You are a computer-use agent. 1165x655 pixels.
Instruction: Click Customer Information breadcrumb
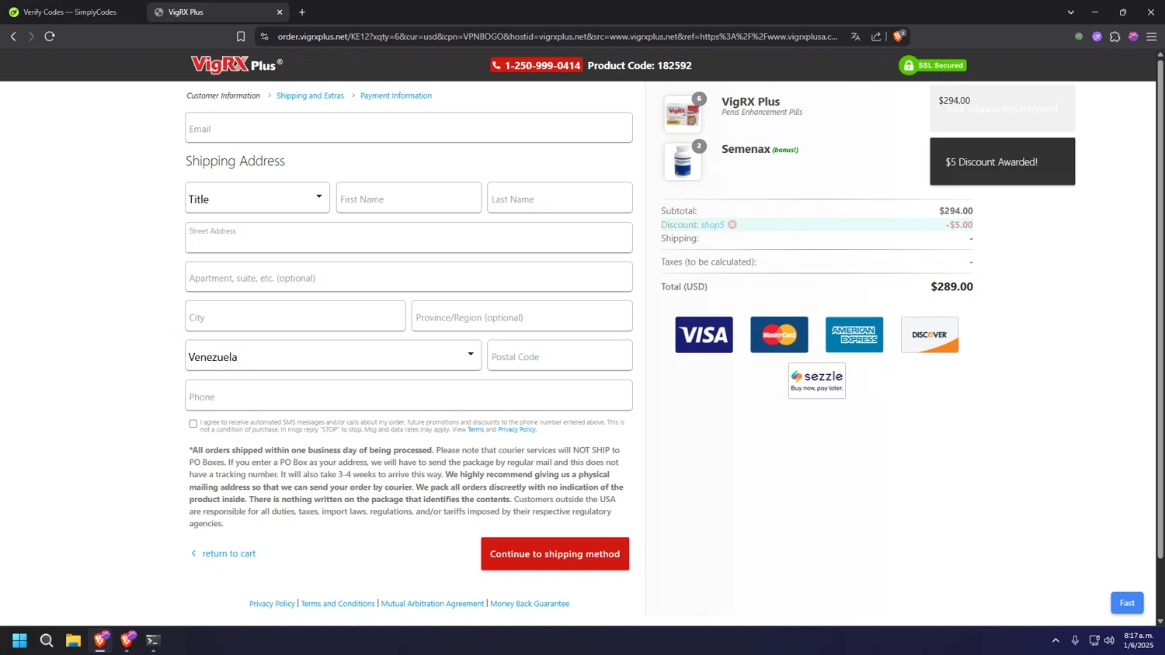tap(223, 95)
